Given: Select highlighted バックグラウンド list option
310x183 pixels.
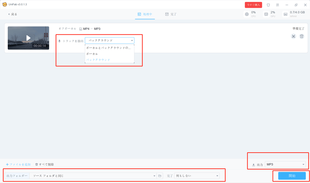Looking at the screenshot, I should click(x=98, y=60).
